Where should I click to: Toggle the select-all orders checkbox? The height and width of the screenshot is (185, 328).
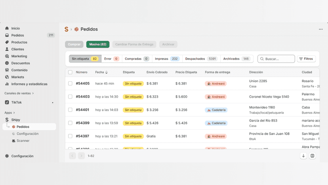click(70, 72)
